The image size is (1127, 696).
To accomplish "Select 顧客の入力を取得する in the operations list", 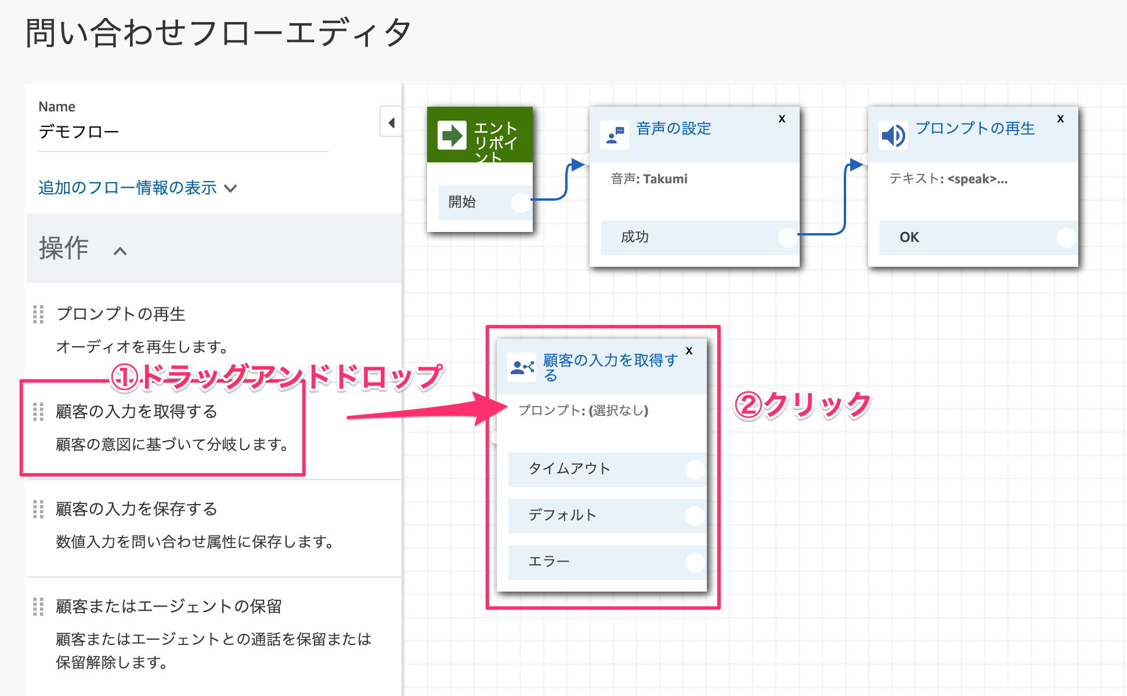I will point(137,411).
